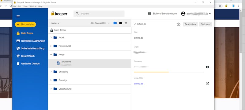This screenshot has width=245, height=110.
Task: Click the Neu erstellen button
Action: click(25, 25)
